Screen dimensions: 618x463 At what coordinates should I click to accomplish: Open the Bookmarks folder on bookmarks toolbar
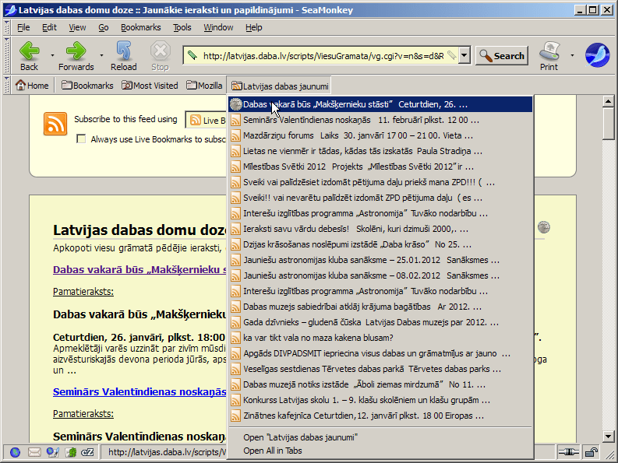[87, 86]
